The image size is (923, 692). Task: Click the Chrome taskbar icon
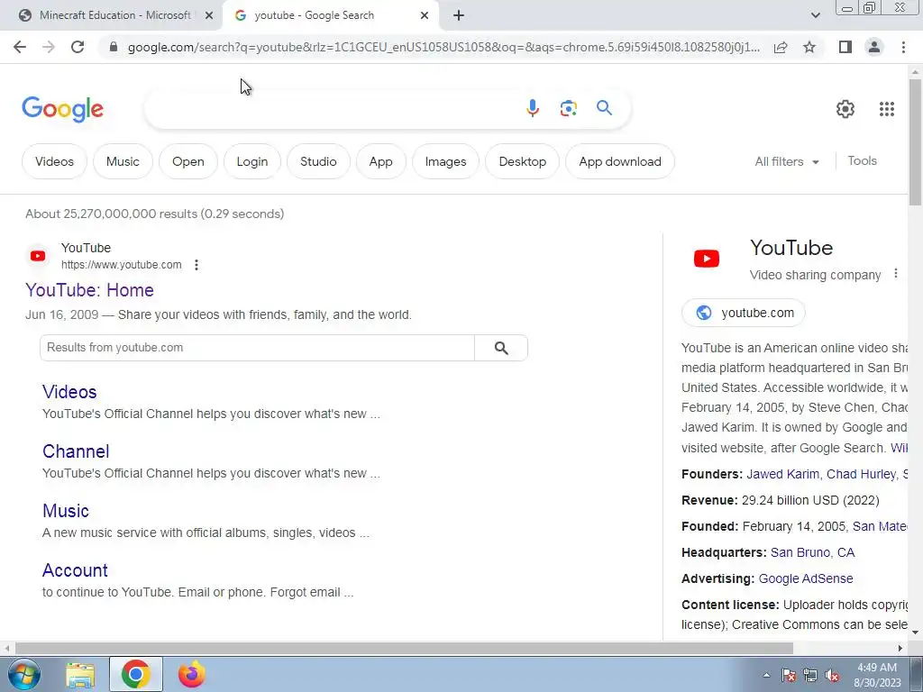coord(135,674)
